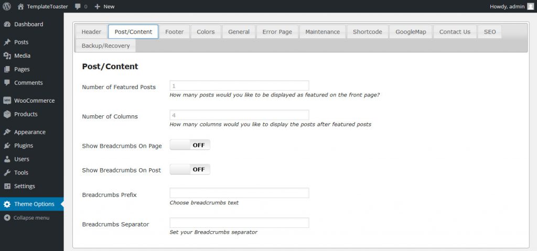Click the Posts pushpin icon

(x=7, y=42)
